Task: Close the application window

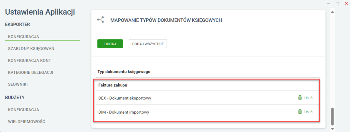Action: pyautogui.click(x=346, y=3)
